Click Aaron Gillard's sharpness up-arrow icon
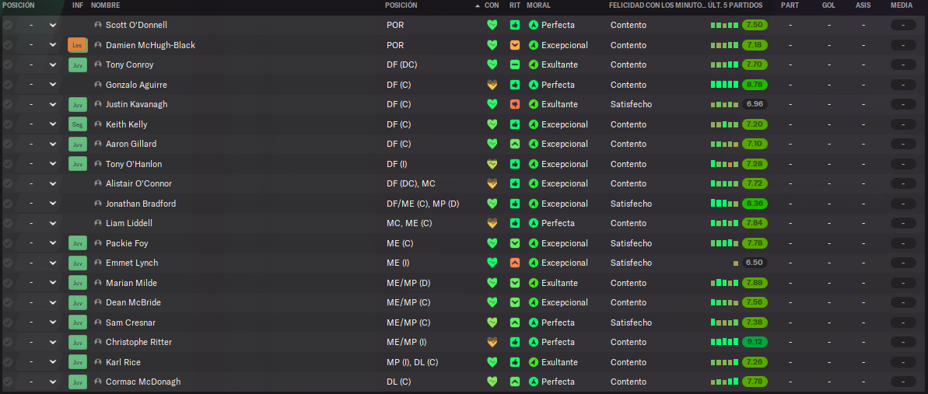This screenshot has height=394, width=928. click(515, 144)
